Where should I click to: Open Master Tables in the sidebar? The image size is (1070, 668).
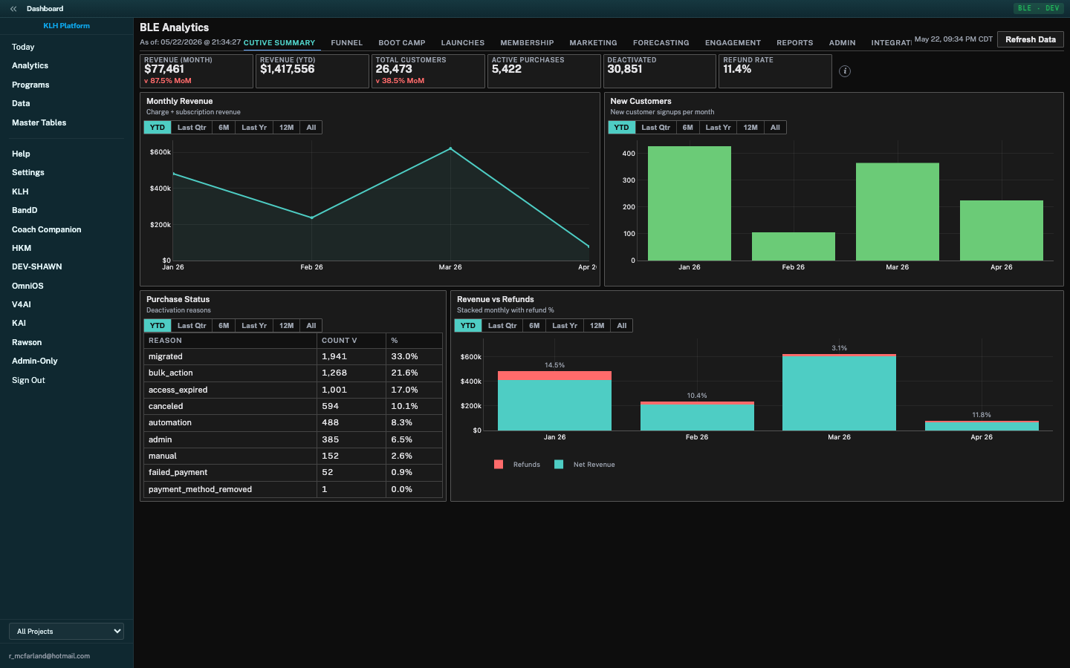point(39,123)
